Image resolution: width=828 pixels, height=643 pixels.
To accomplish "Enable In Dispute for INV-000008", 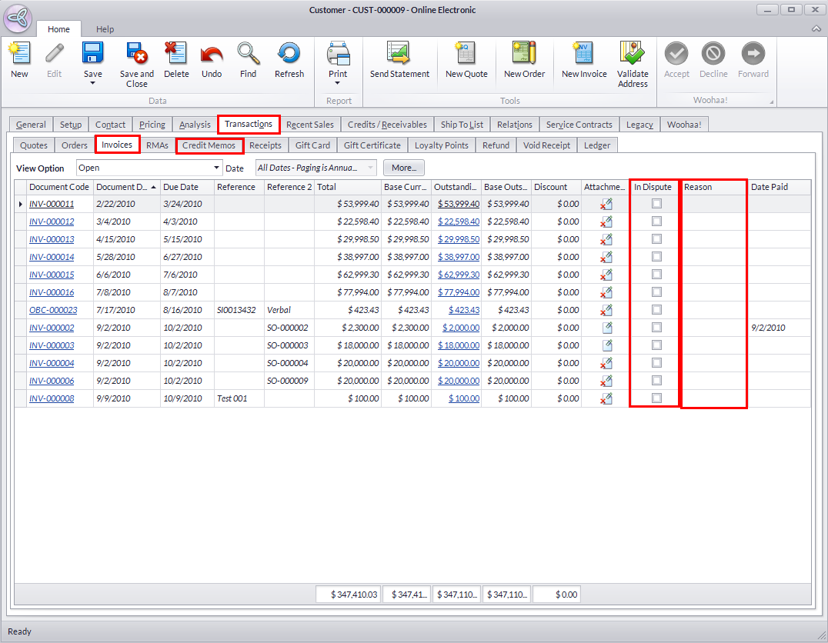I will pos(656,398).
